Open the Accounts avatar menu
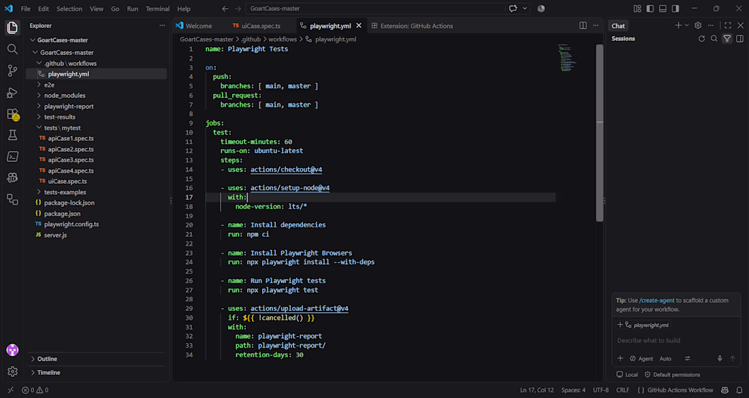Image resolution: width=749 pixels, height=398 pixels. [12, 350]
